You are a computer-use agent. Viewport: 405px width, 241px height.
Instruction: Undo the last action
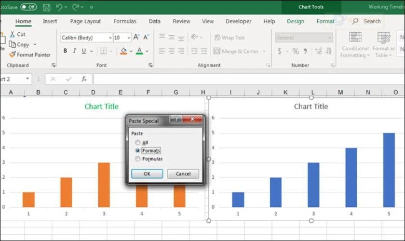coord(59,7)
